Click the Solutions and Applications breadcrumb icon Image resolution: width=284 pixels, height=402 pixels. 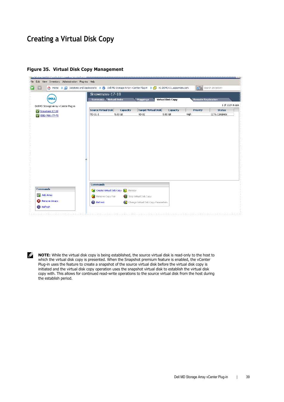click(x=66, y=88)
